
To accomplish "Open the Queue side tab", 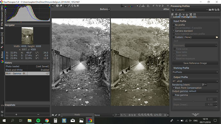I will click(2, 38).
